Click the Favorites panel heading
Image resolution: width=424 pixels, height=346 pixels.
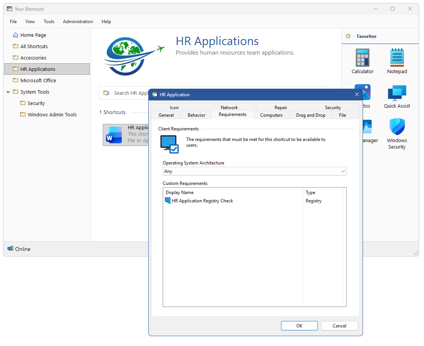(x=366, y=36)
